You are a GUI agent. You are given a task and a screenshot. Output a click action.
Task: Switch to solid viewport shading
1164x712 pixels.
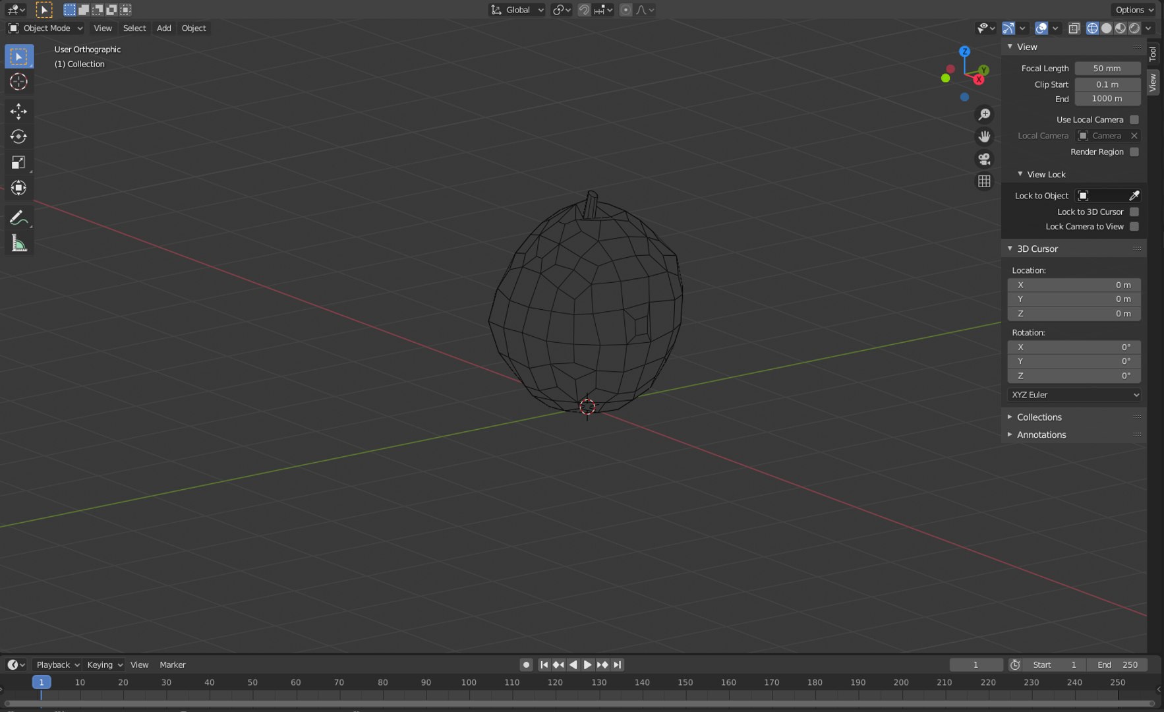pyautogui.click(x=1106, y=28)
